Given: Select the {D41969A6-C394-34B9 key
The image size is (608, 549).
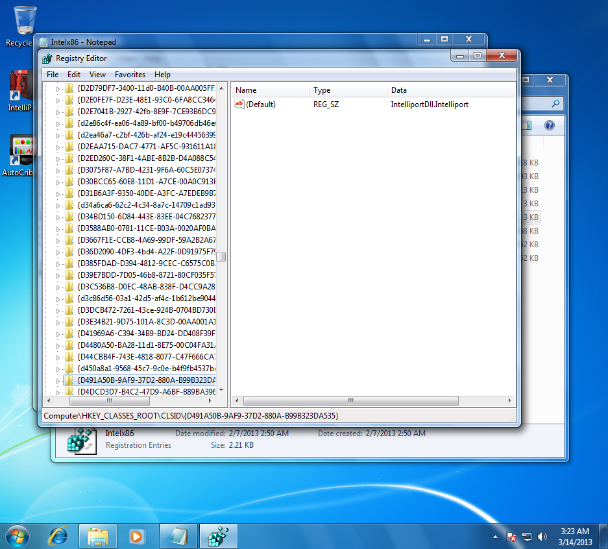Looking at the screenshot, I should (147, 334).
